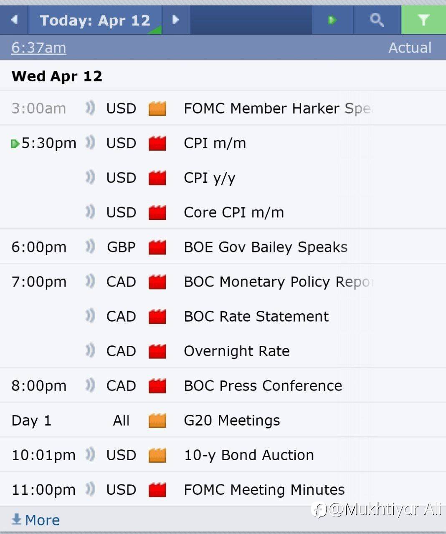The image size is (446, 534).
Task: Toggle sound alert for CPI y/y
Action: [x=90, y=178]
